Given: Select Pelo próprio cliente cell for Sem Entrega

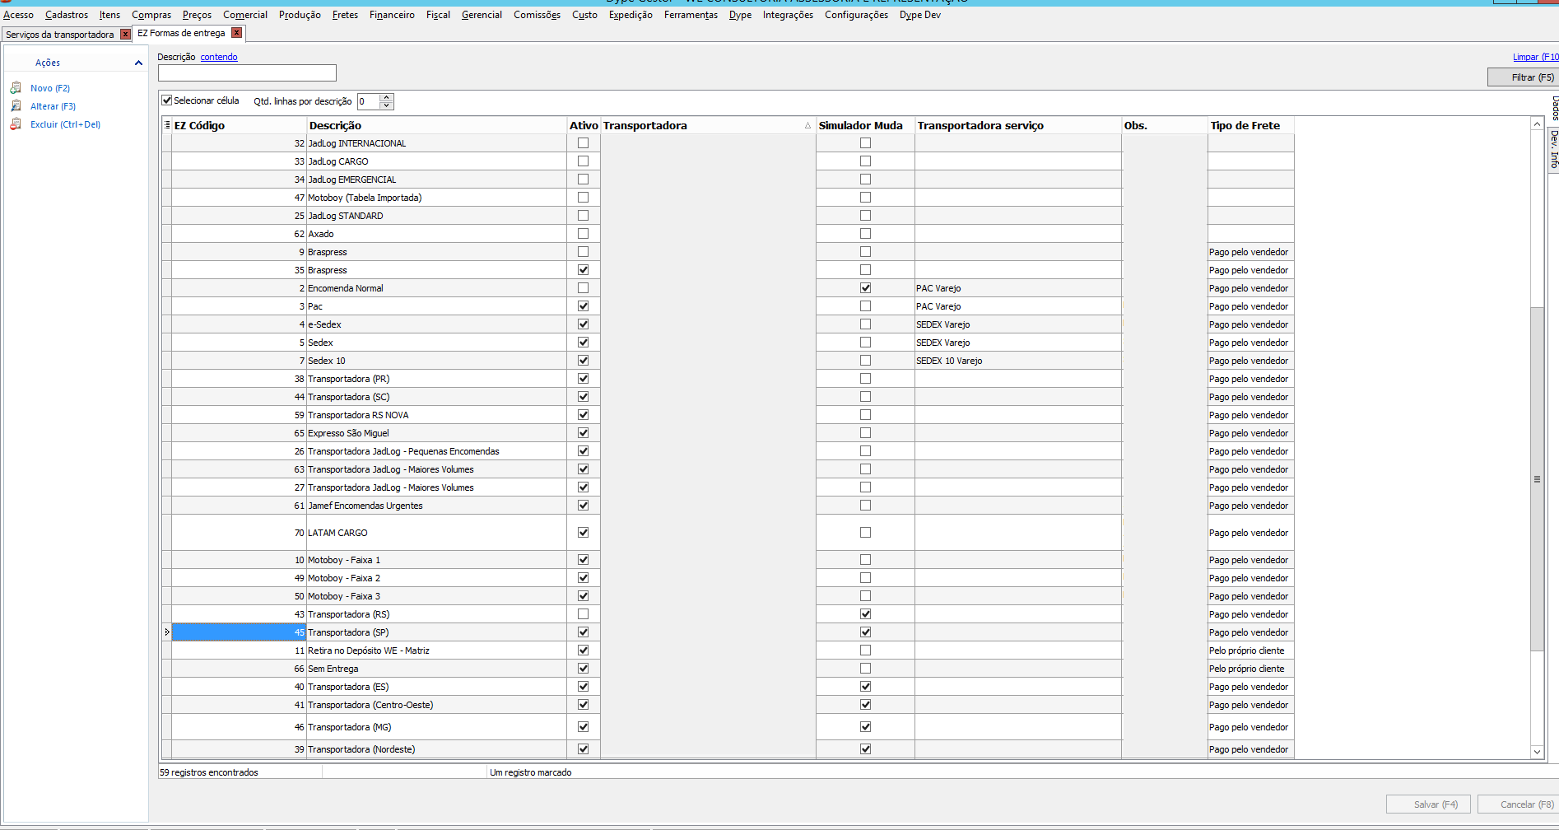Looking at the screenshot, I should point(1250,669).
